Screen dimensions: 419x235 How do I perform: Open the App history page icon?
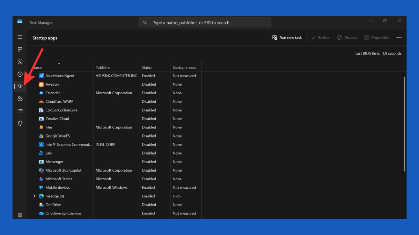pos(20,74)
